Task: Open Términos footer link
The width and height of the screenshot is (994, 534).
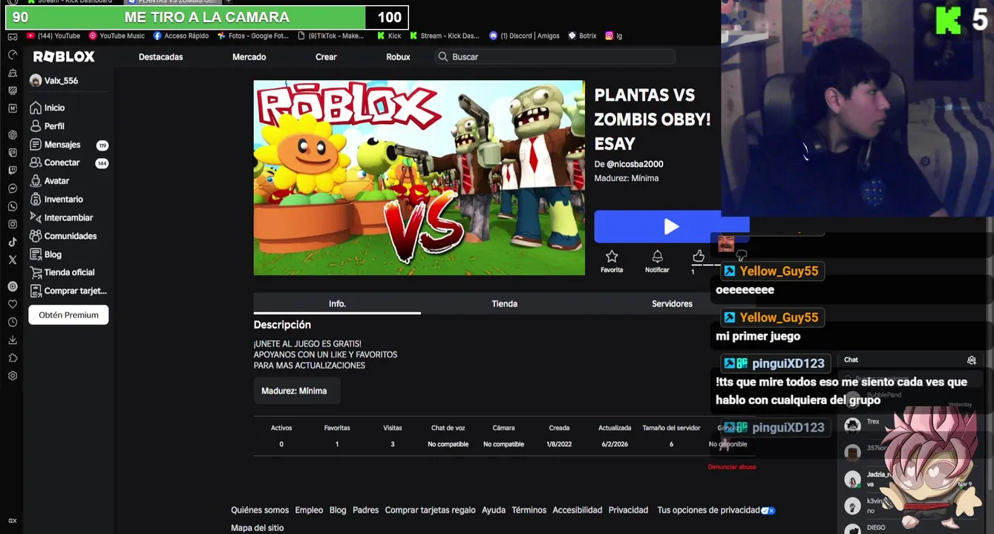Action: coord(529,510)
